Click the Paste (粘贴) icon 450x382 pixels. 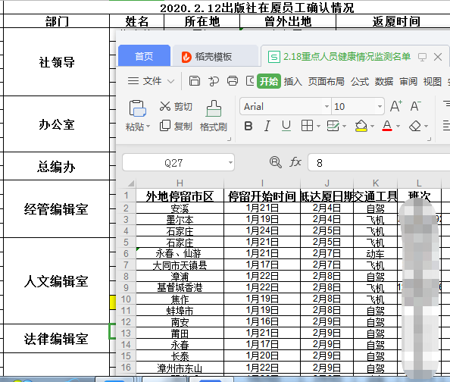tap(137, 108)
